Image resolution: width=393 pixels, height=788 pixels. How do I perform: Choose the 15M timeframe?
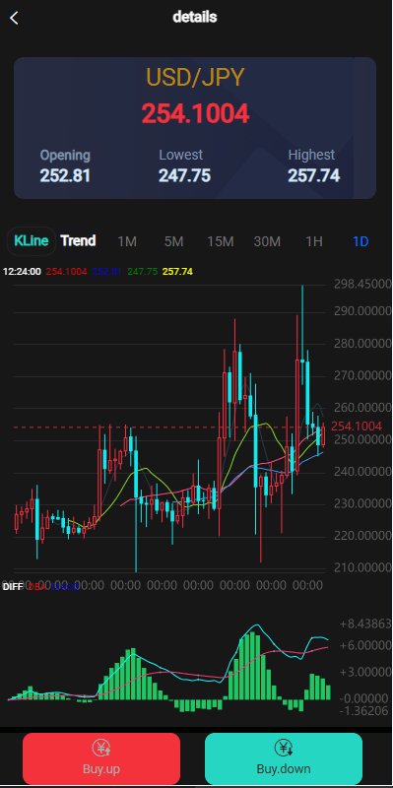click(221, 241)
